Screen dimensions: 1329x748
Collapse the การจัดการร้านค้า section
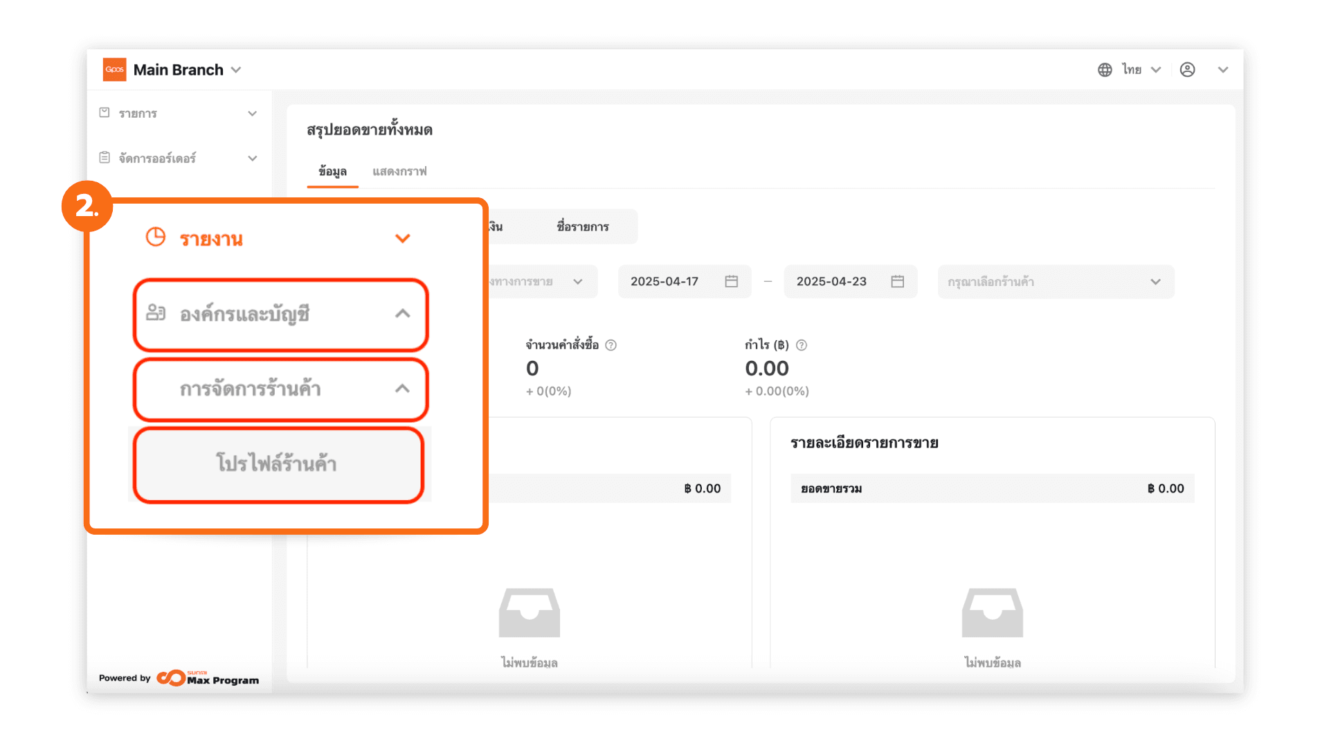[x=402, y=389]
